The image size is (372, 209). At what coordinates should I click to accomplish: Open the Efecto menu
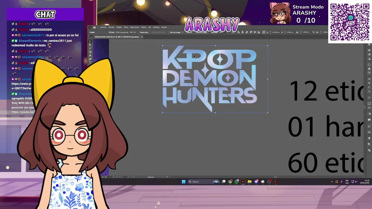click(x=144, y=27)
